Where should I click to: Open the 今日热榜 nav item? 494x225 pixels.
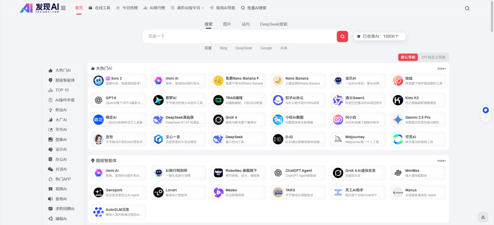[127, 8]
